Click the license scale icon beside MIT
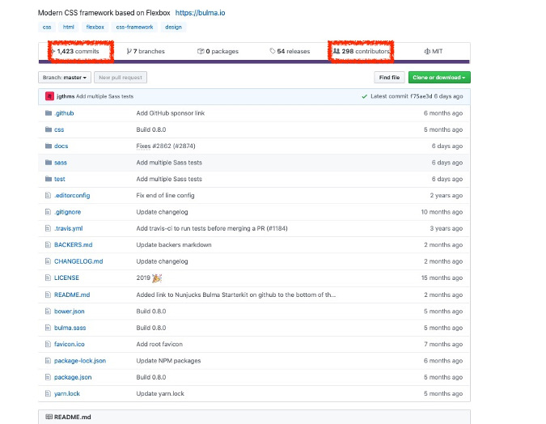Viewport: 546px width, 424px height. click(x=427, y=51)
